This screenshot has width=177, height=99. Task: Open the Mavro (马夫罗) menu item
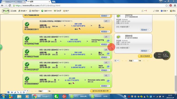tap(58, 11)
